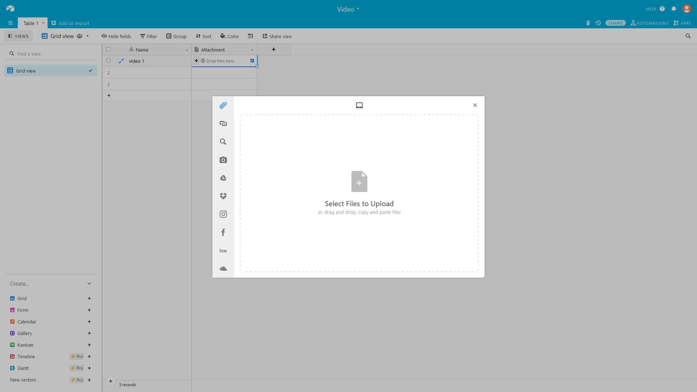Add a new row with the plus below row 3

tap(109, 95)
